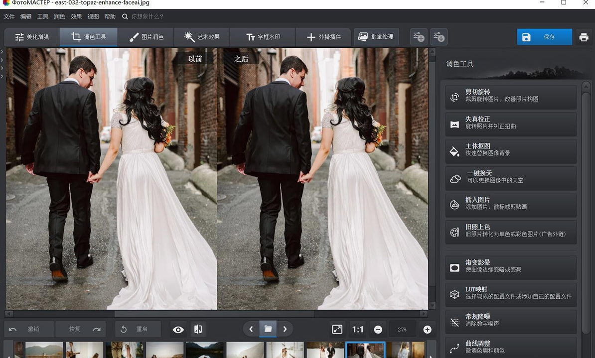Viewport: 595px width, 358px height.
Task: Click the printer icon
Action: 584,37
